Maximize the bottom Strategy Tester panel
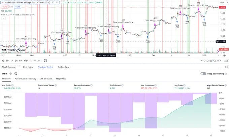Viewport: 229px width, 137px height. pos(227,67)
